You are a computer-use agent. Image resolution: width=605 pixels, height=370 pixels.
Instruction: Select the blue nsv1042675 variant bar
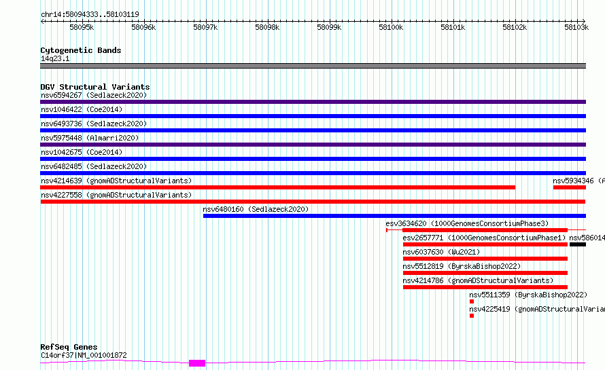pos(313,159)
